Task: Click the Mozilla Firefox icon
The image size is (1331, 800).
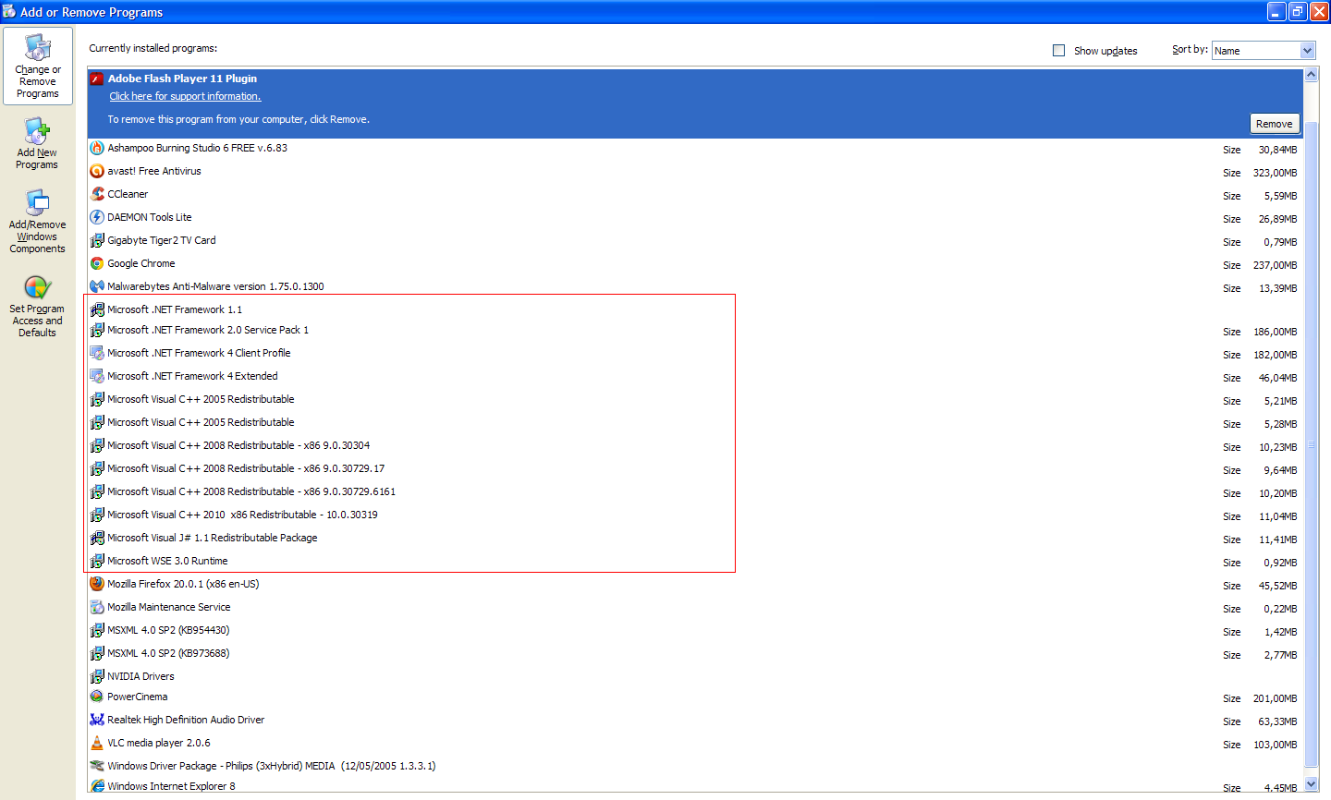Action: coord(97,584)
